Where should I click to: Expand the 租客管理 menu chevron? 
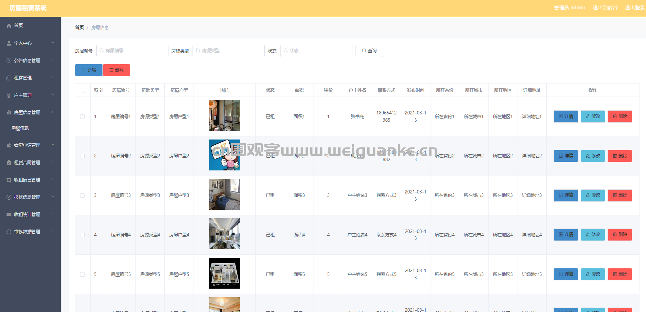coord(53,77)
